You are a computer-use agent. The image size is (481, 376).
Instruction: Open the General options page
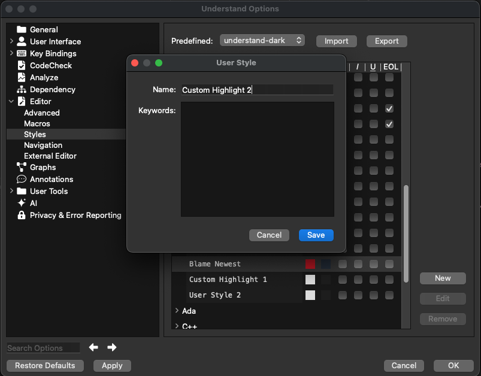(44, 29)
